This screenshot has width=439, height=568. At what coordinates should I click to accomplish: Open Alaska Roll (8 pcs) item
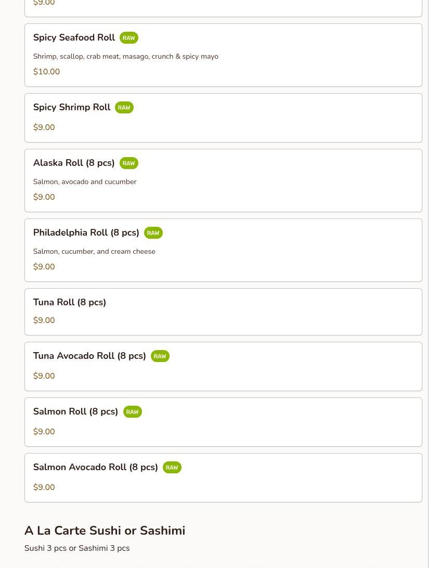point(74,163)
